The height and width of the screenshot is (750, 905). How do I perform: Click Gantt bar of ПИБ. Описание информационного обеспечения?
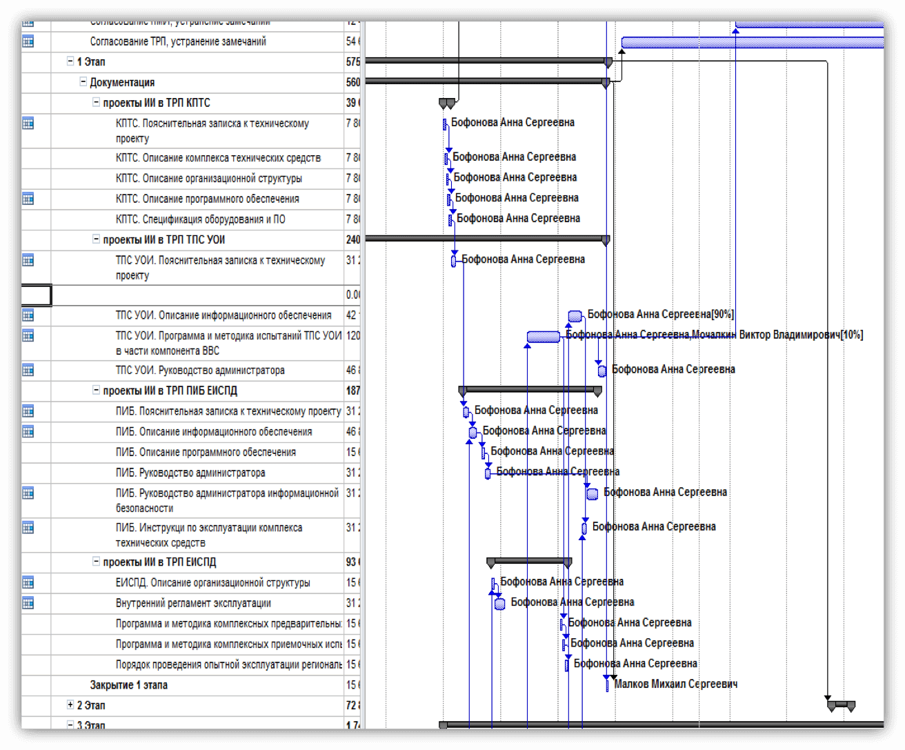[x=473, y=433]
